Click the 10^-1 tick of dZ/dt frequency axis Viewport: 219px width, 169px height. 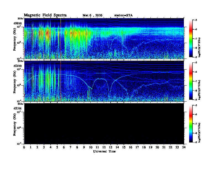pyautogui.click(x=19, y=144)
